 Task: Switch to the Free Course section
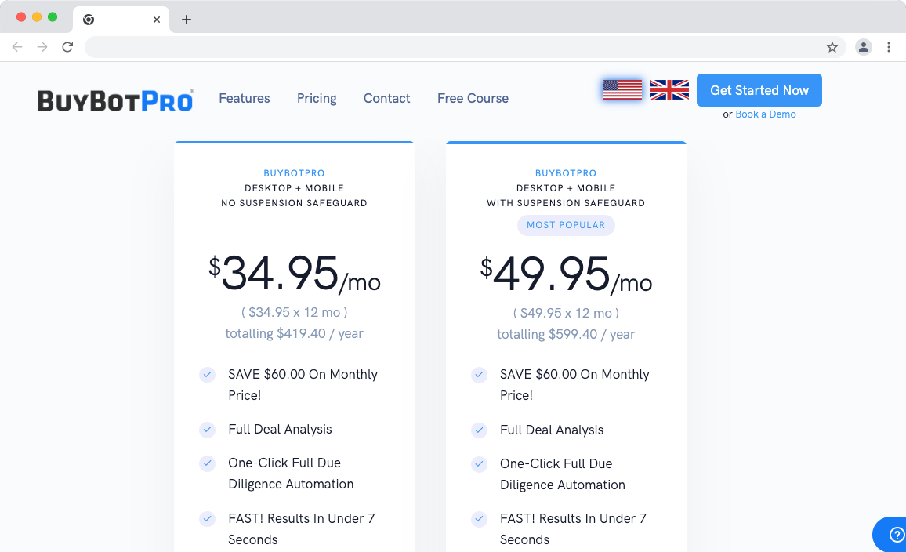coord(473,98)
